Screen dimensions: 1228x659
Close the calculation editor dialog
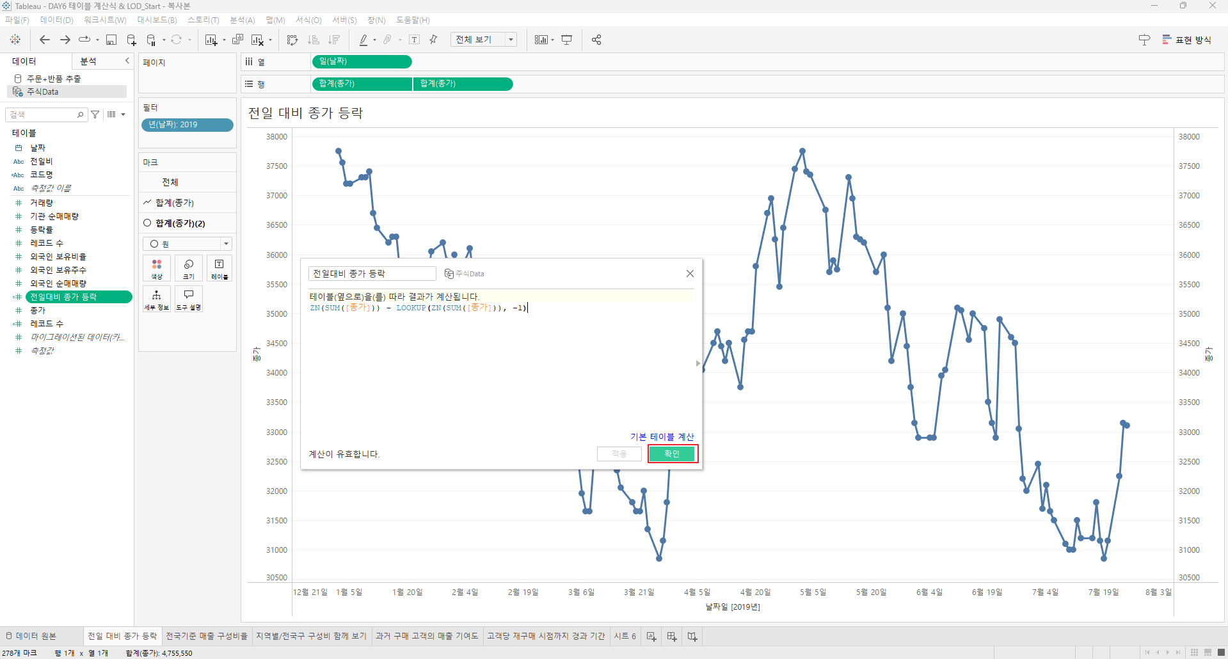(x=690, y=273)
